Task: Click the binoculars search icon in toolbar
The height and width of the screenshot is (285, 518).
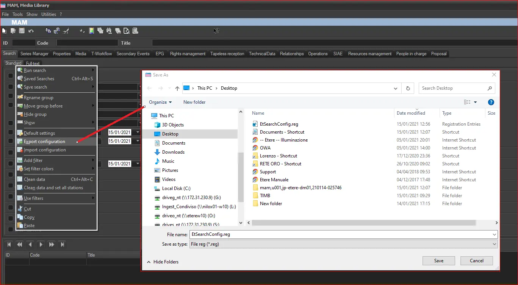Action: coord(109,31)
